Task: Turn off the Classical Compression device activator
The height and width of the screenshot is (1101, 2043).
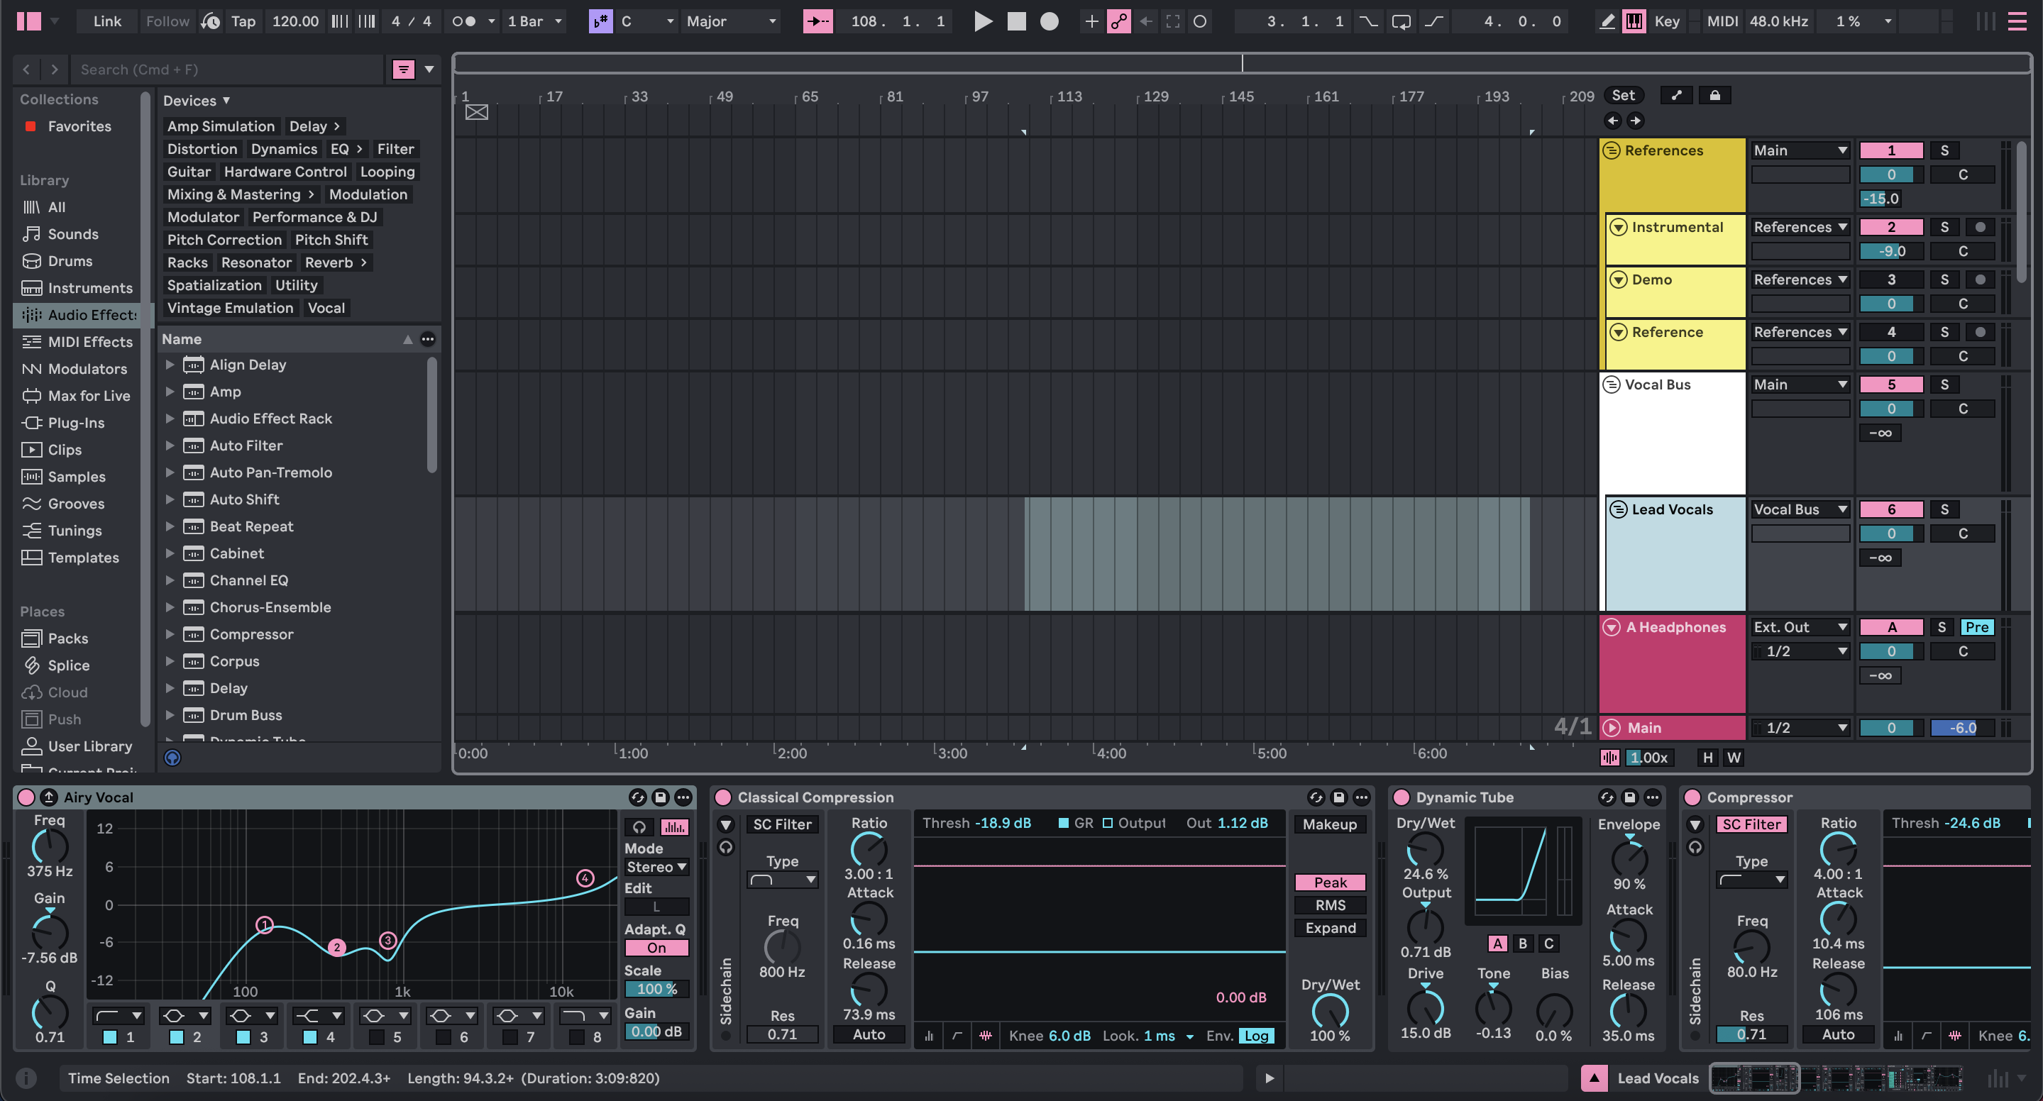Action: click(x=722, y=797)
